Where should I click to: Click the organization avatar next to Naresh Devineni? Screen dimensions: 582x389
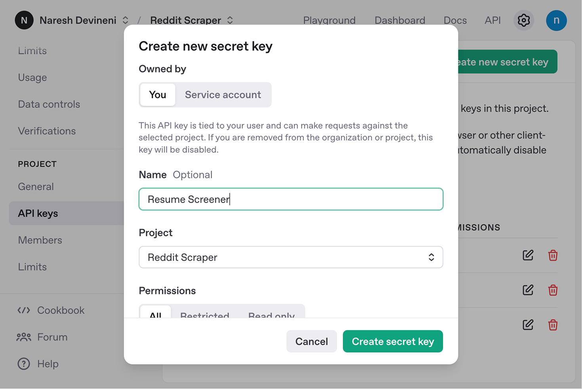[x=24, y=20]
